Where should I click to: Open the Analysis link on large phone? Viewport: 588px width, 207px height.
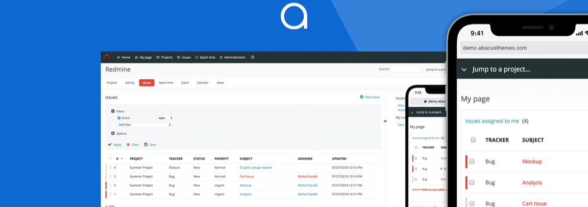(532, 182)
